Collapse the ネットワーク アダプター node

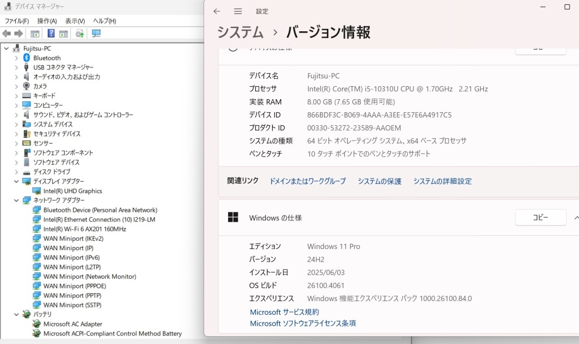click(16, 200)
